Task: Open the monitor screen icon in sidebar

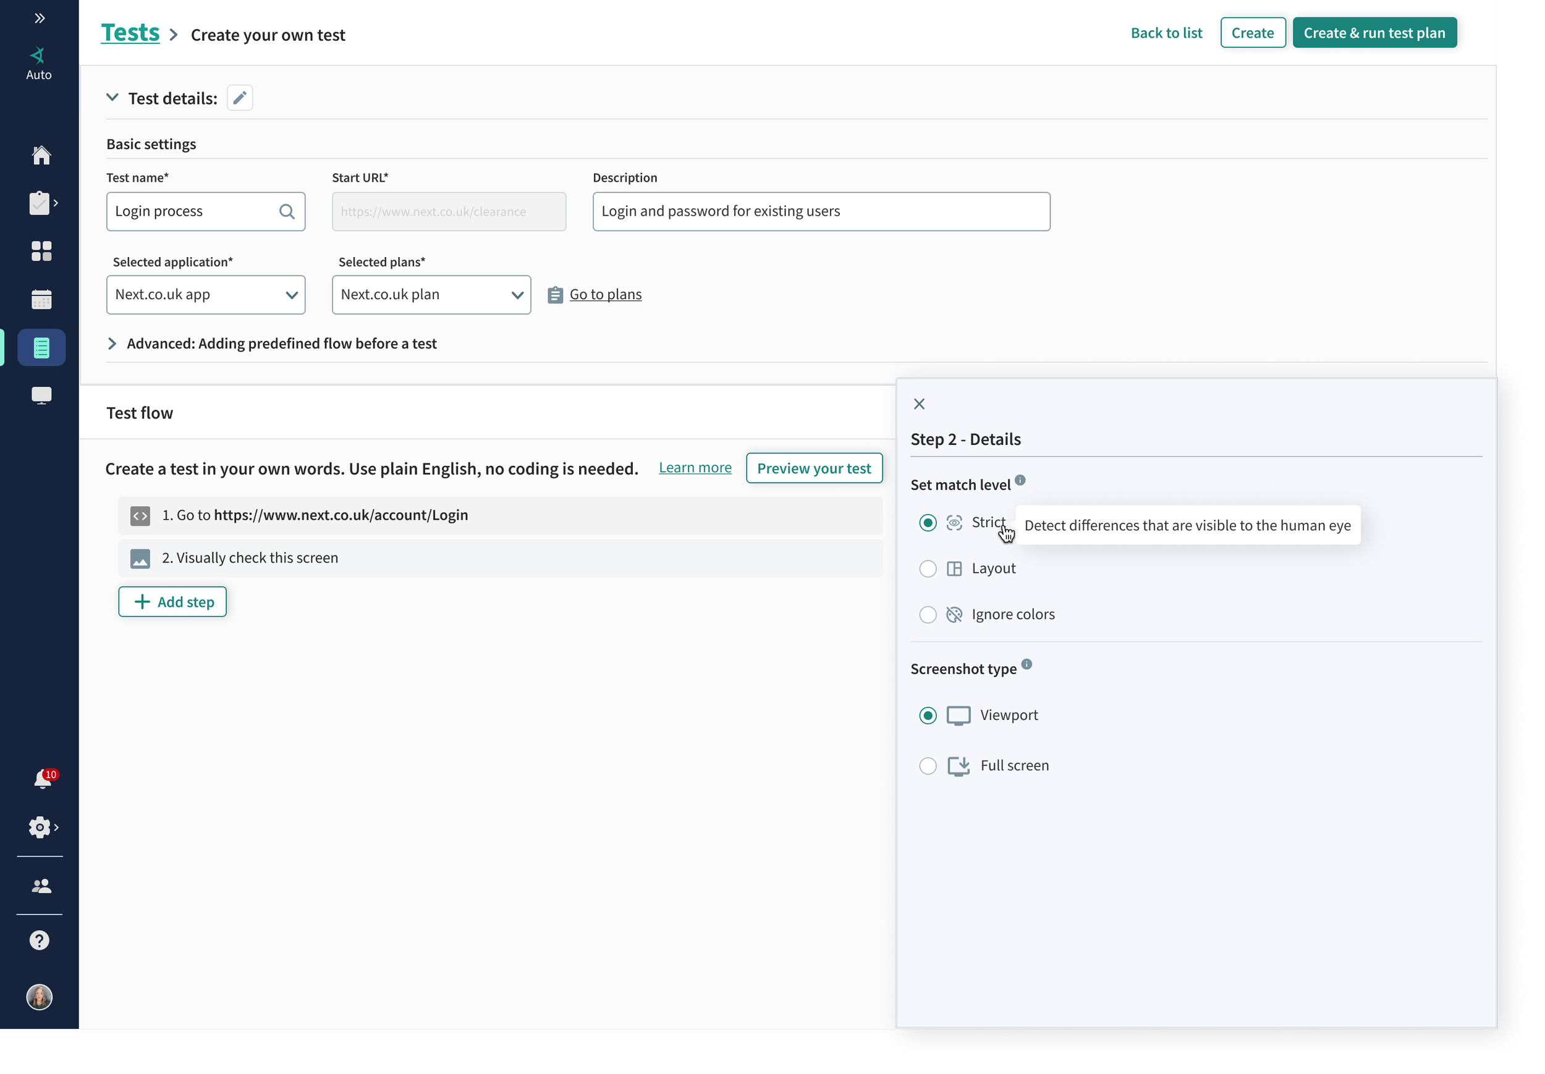Action: point(41,395)
